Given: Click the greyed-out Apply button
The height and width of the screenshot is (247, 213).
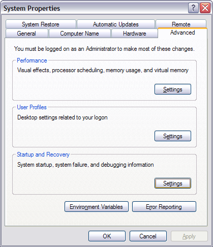Looking at the screenshot, I should click(x=189, y=236).
